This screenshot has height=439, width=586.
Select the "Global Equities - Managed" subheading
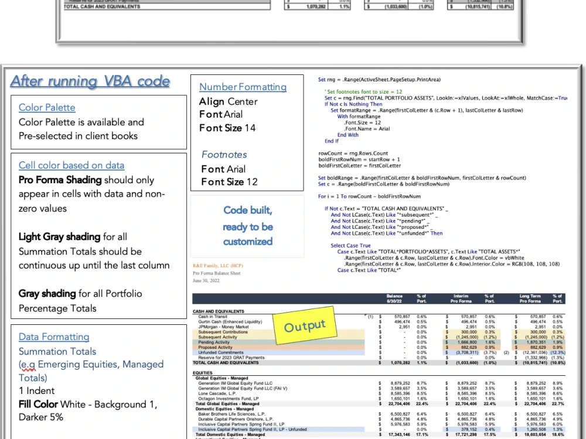(x=222, y=378)
